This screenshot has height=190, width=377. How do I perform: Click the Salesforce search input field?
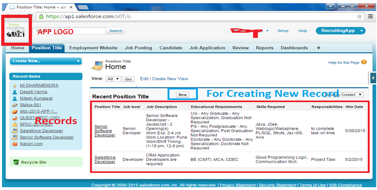70,31
